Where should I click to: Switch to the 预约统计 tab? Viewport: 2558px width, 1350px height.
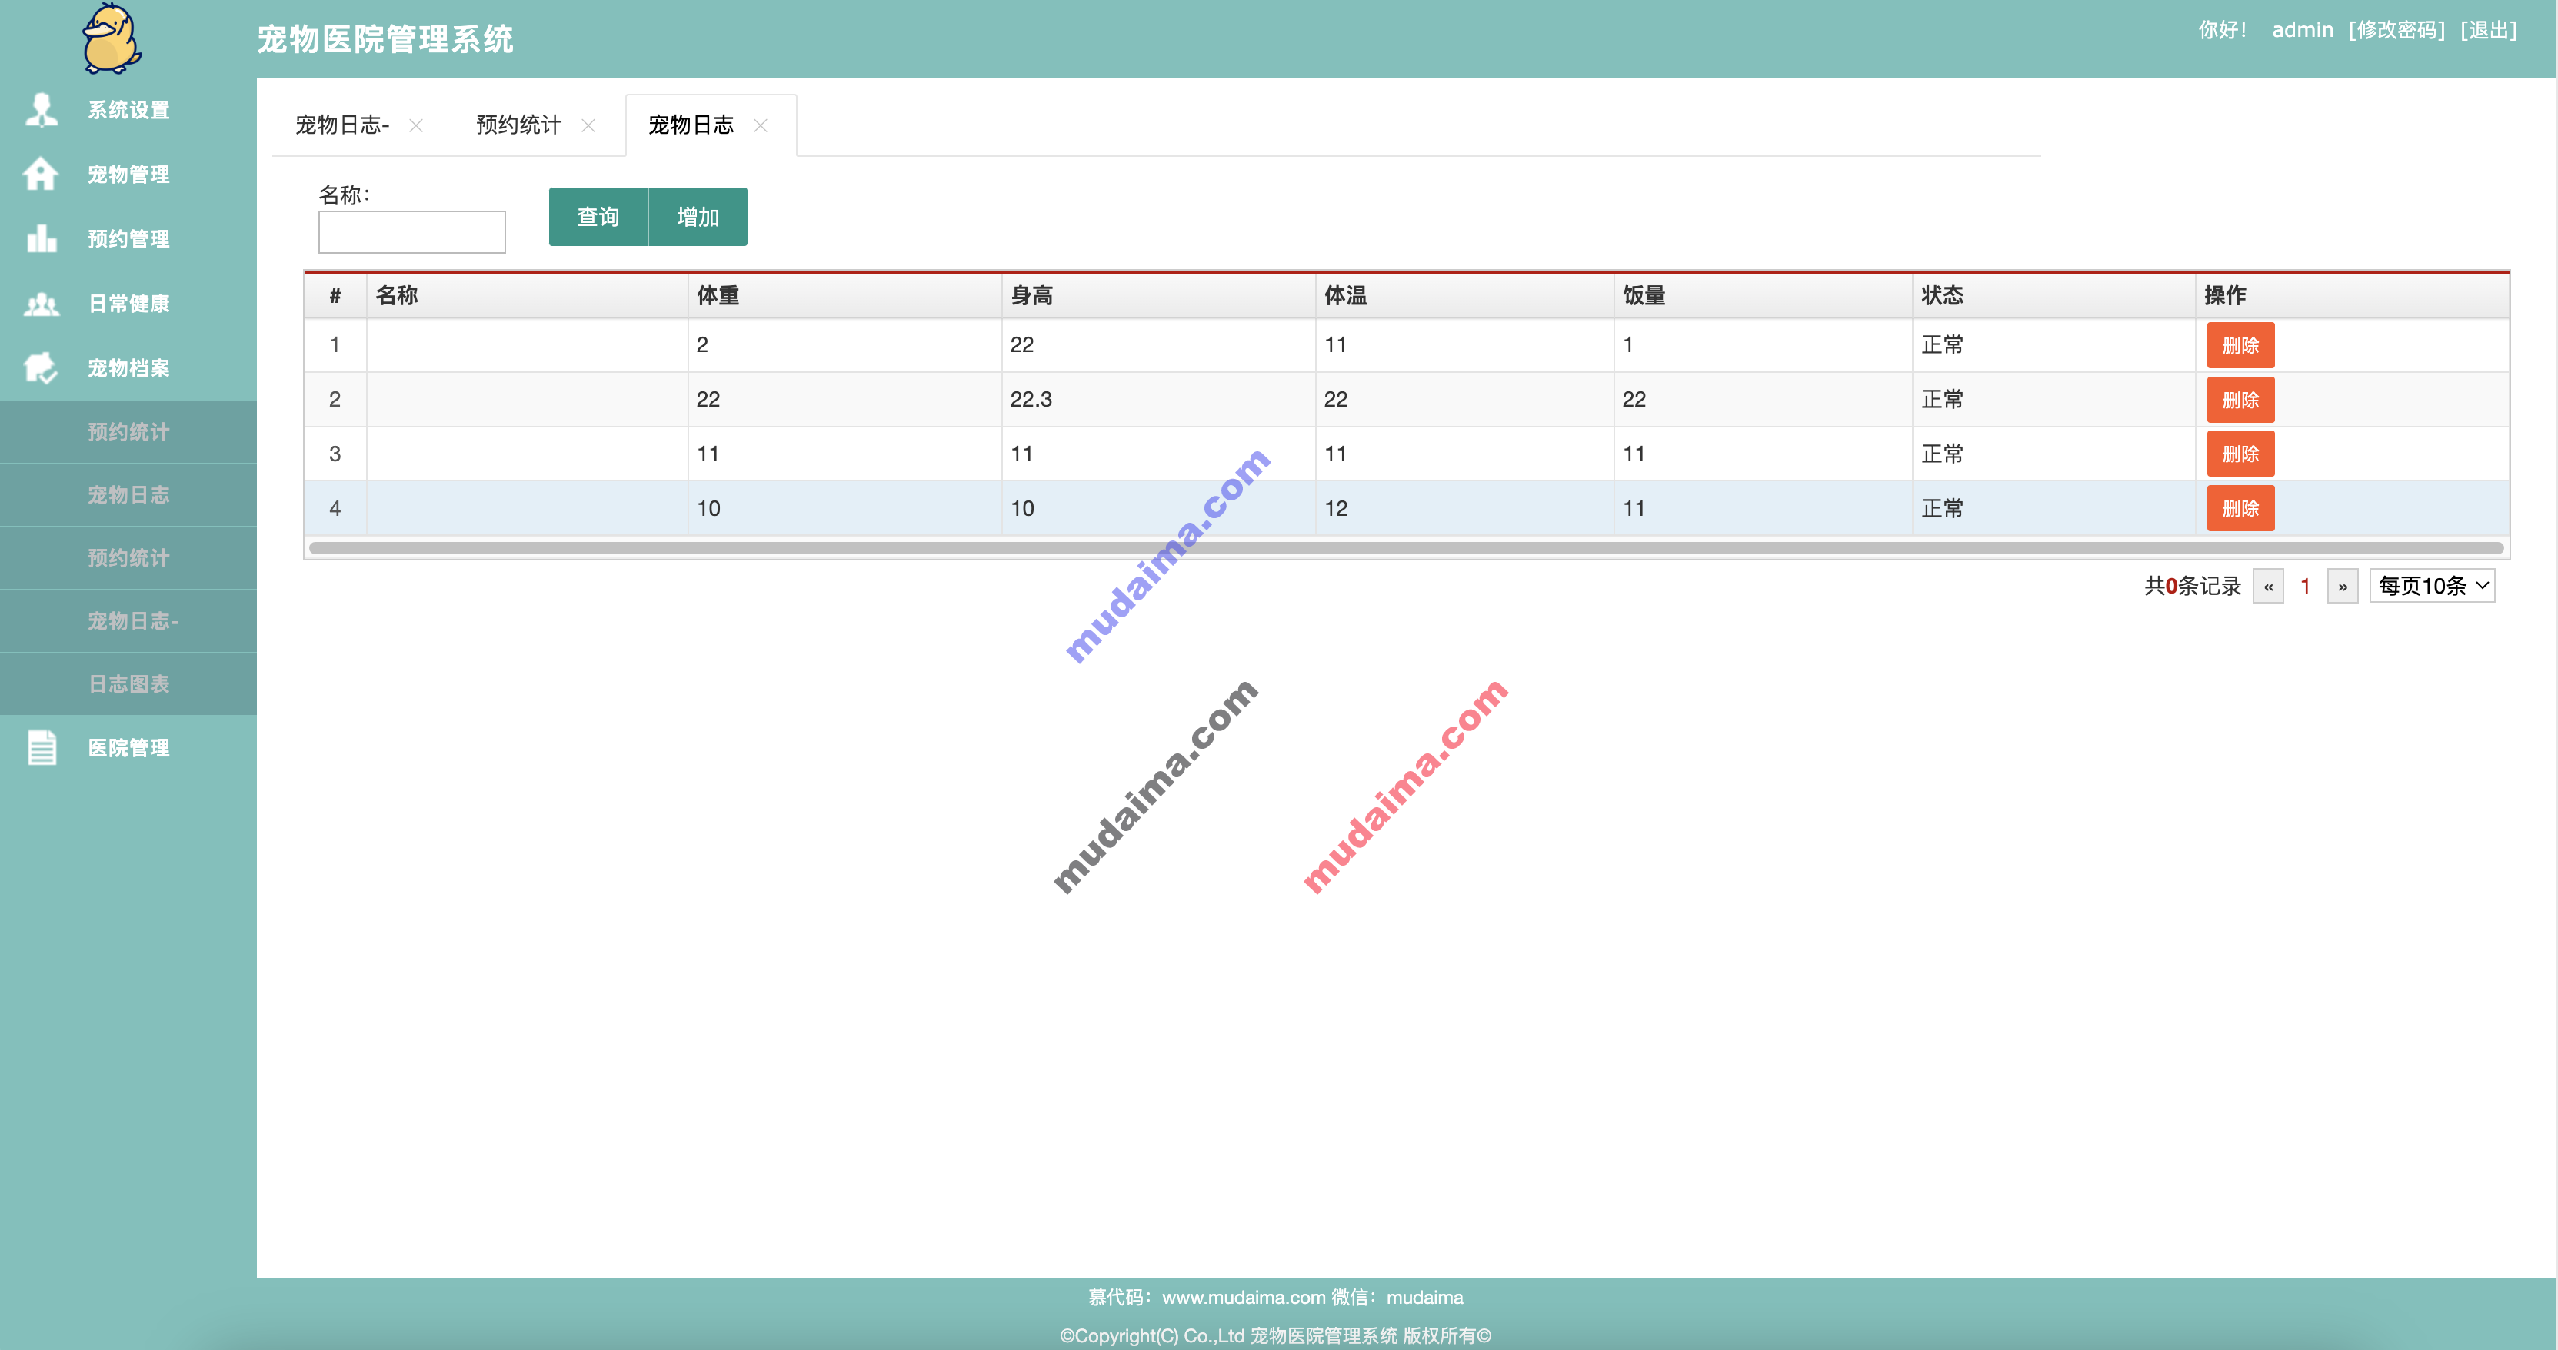[x=518, y=125]
